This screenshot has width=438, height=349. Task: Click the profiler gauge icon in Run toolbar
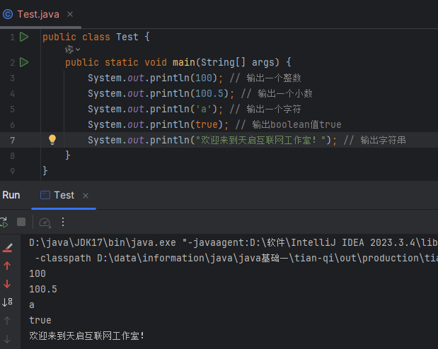click(45, 222)
